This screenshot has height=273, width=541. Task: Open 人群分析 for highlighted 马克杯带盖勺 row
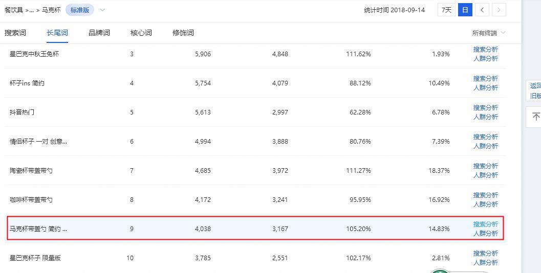tap(485, 234)
